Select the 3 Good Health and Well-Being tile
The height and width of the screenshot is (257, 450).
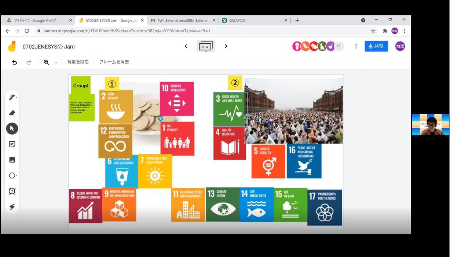pos(229,109)
